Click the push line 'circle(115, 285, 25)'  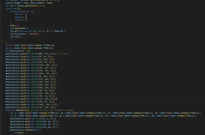tap(31, 79)
